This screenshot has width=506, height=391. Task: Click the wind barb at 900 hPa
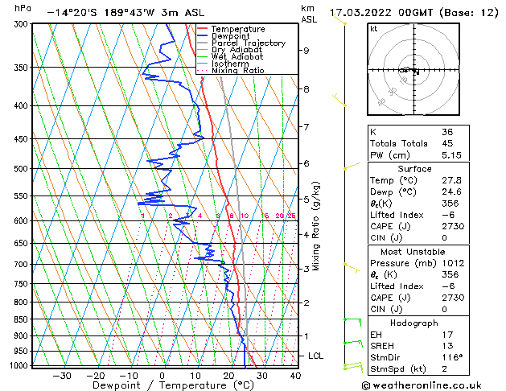tap(352, 344)
